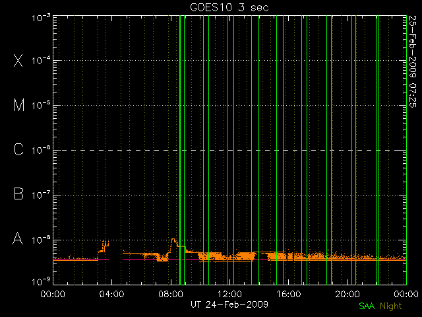Click the 08:00 time axis label
The height and width of the screenshot is (317, 422).
[x=171, y=294]
